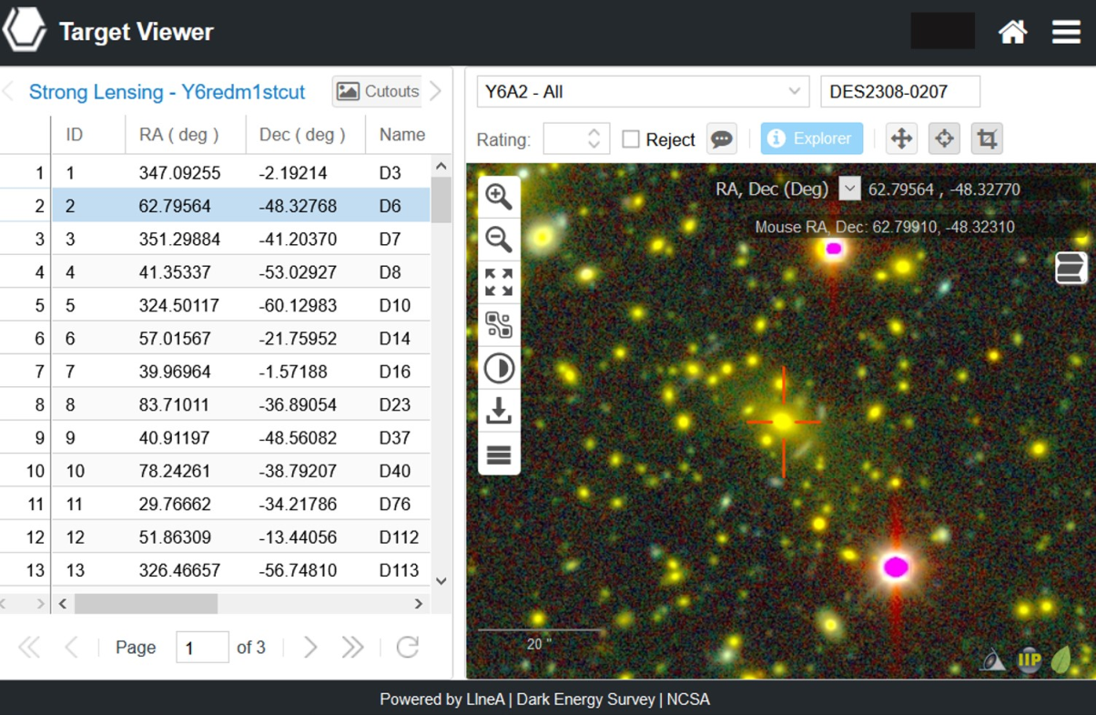Click the Rating stepper field
Image resolution: width=1096 pixels, height=715 pixels.
[x=575, y=139]
